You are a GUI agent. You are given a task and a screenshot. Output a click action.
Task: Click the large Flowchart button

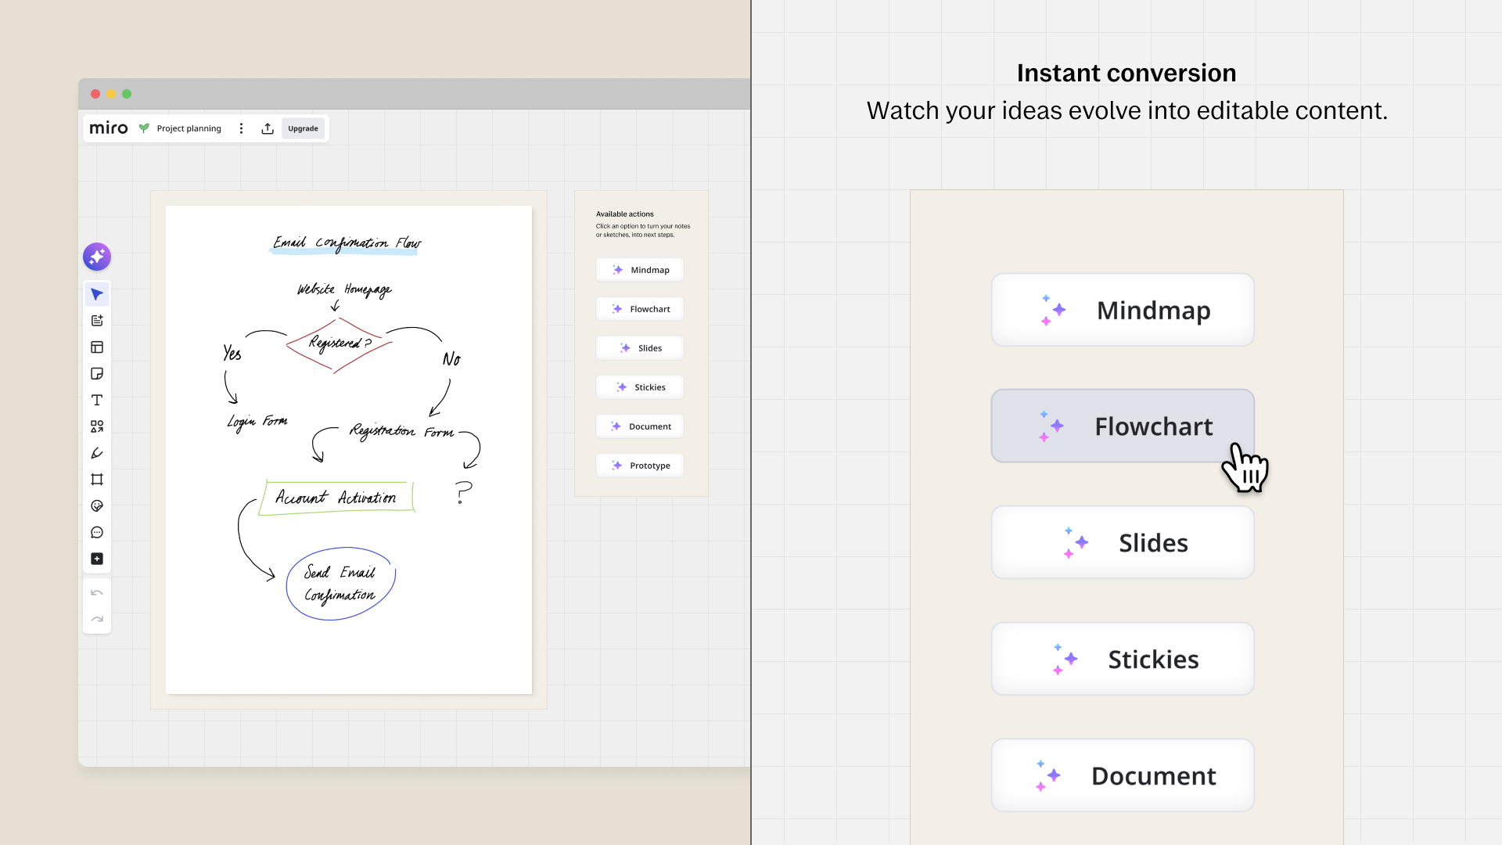click(1123, 426)
